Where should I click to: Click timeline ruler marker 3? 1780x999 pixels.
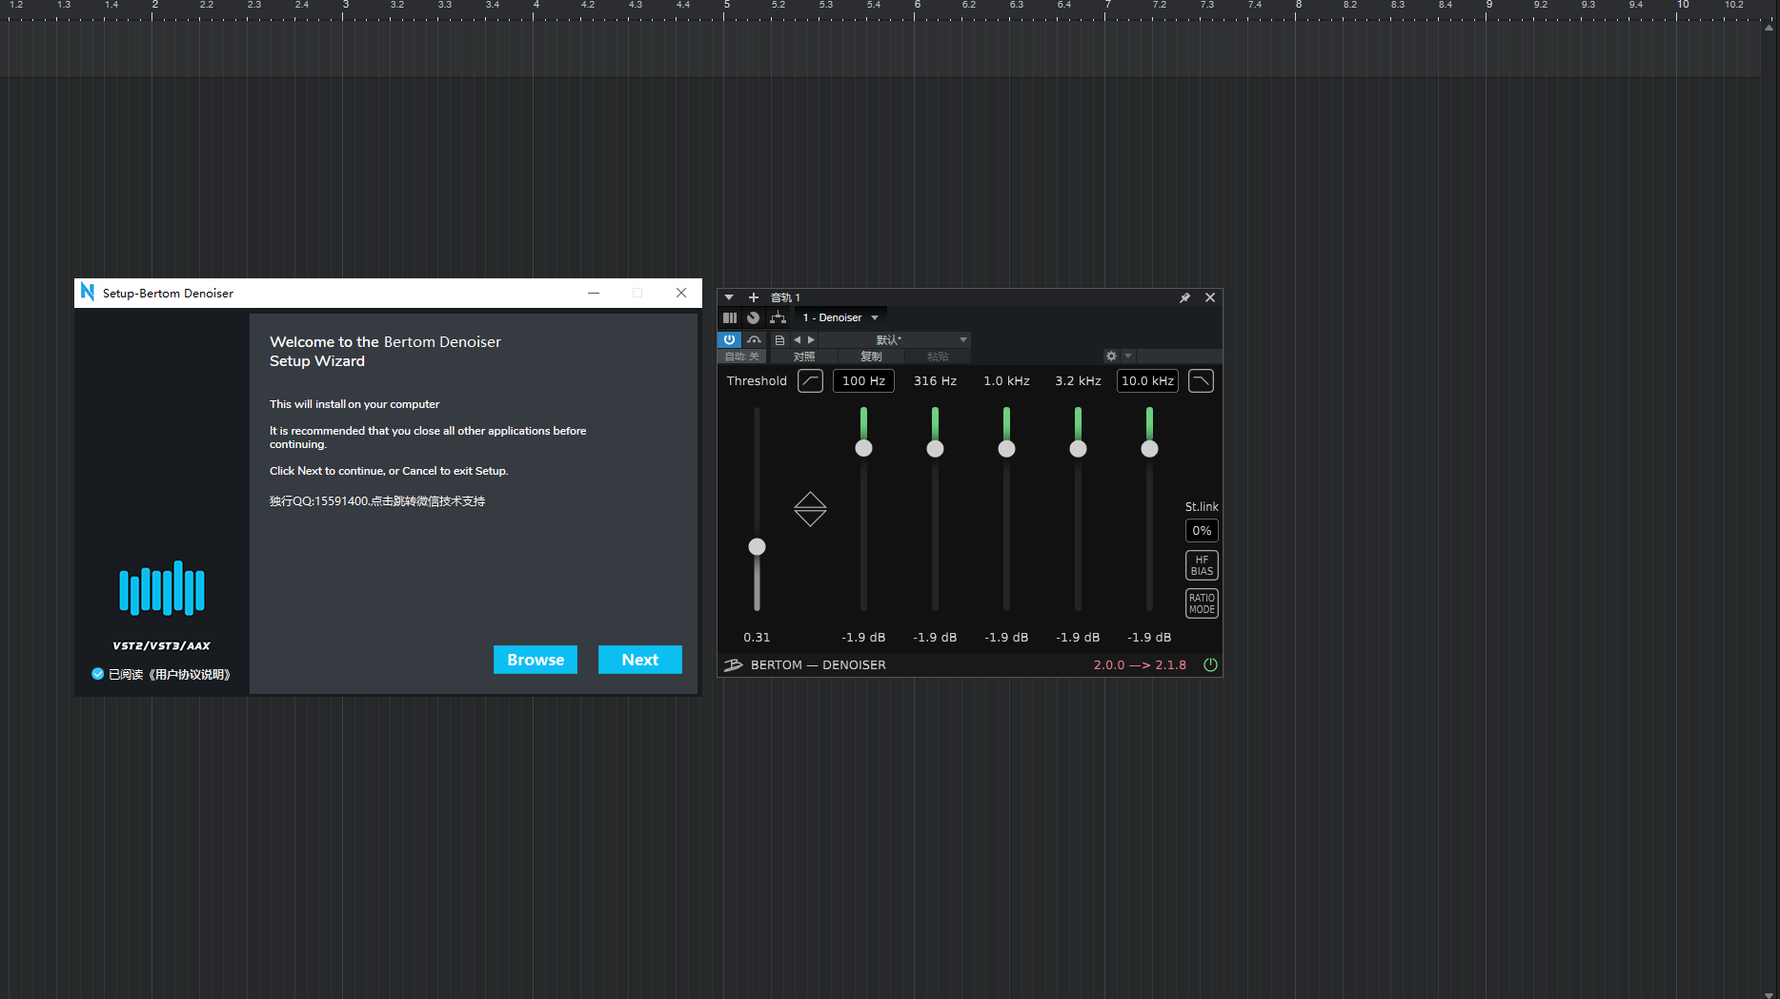[x=346, y=6]
